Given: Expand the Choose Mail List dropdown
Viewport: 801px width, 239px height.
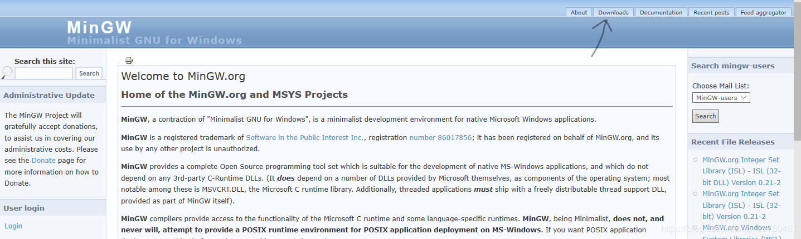Looking at the screenshot, I should (x=721, y=98).
